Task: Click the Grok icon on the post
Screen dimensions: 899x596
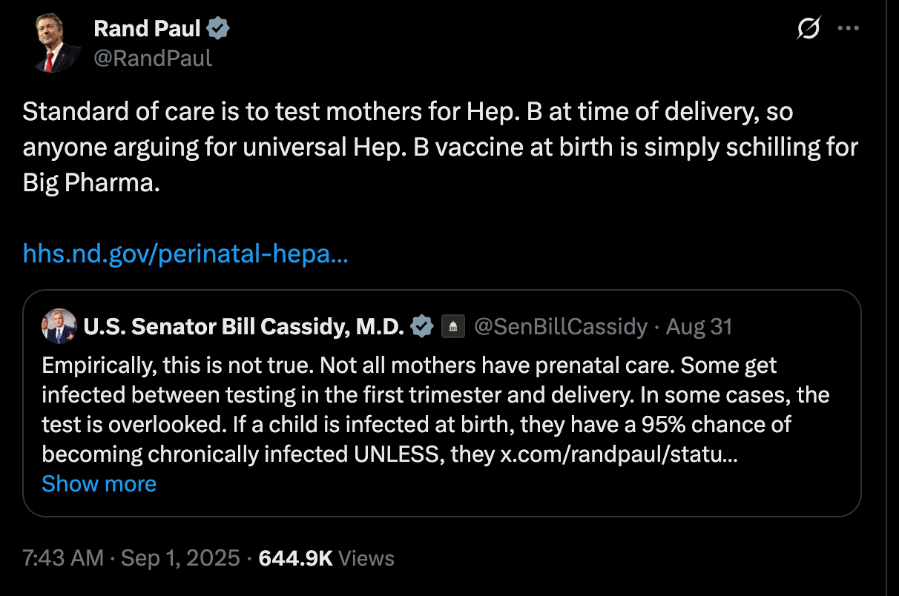Action: (808, 29)
